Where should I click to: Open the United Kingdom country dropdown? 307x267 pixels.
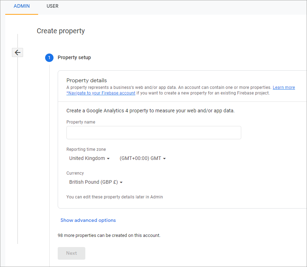click(89, 158)
